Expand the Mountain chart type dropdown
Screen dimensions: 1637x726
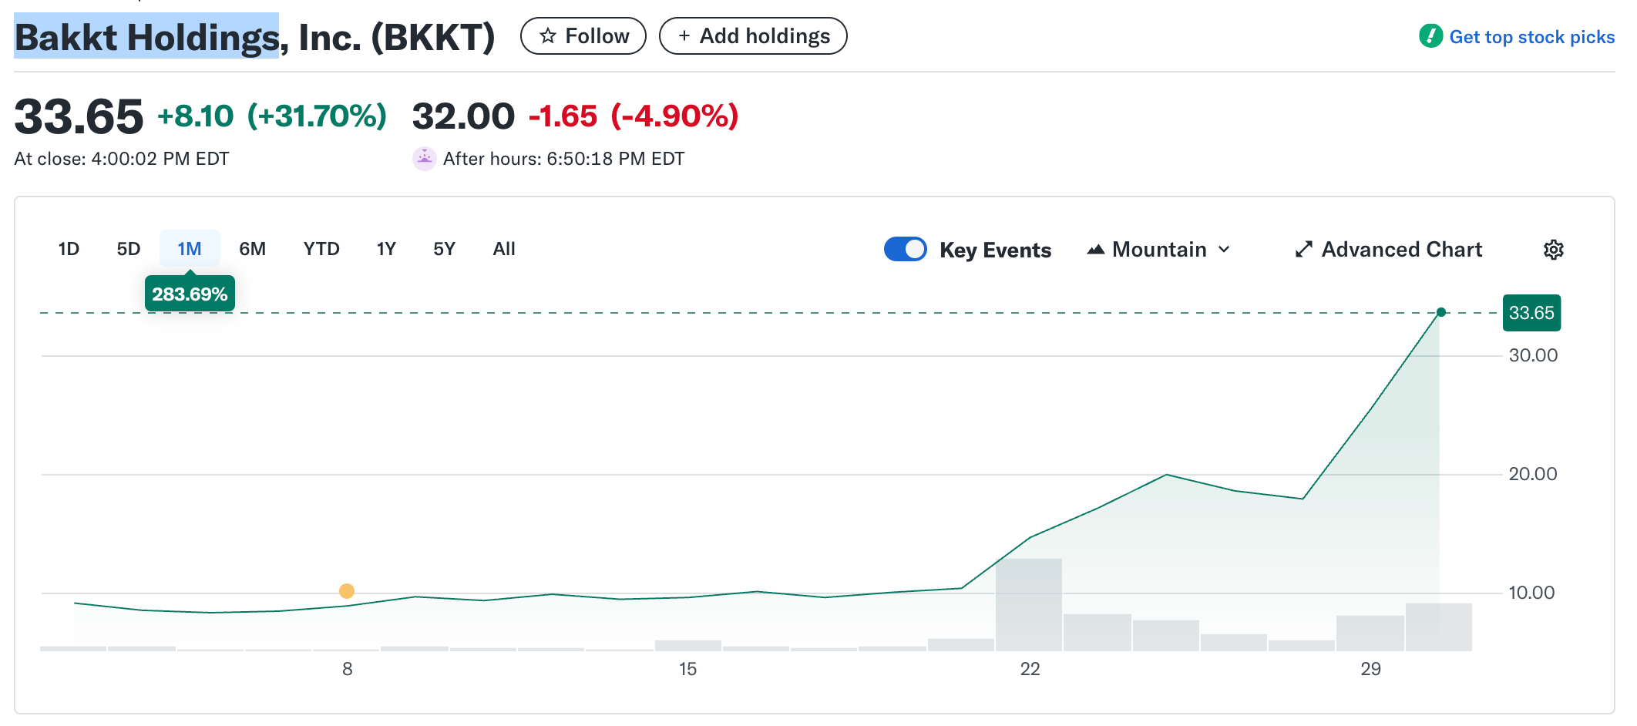[x=1159, y=250]
